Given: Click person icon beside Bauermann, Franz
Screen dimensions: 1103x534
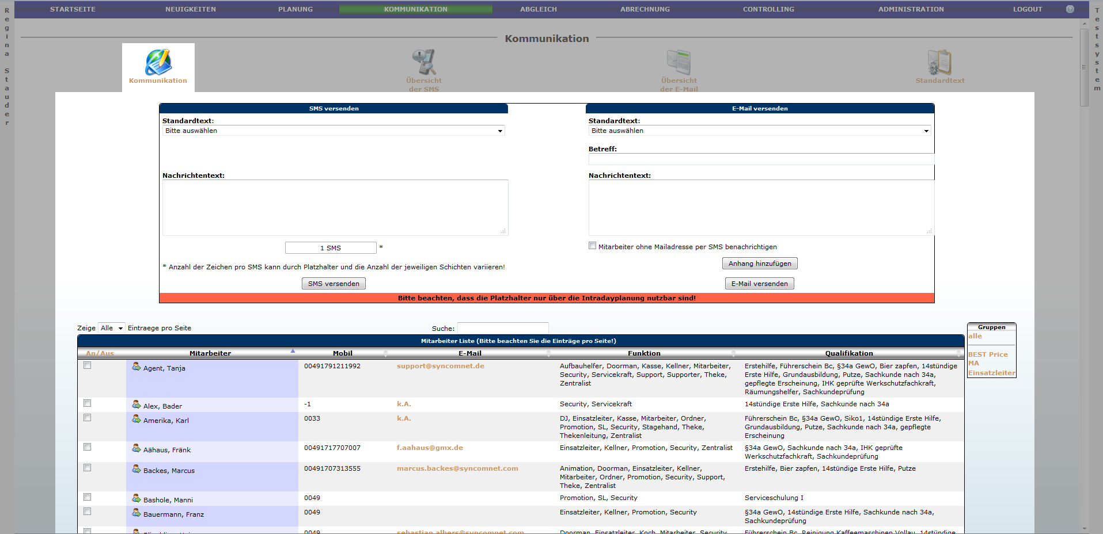Looking at the screenshot, I should click(137, 513).
